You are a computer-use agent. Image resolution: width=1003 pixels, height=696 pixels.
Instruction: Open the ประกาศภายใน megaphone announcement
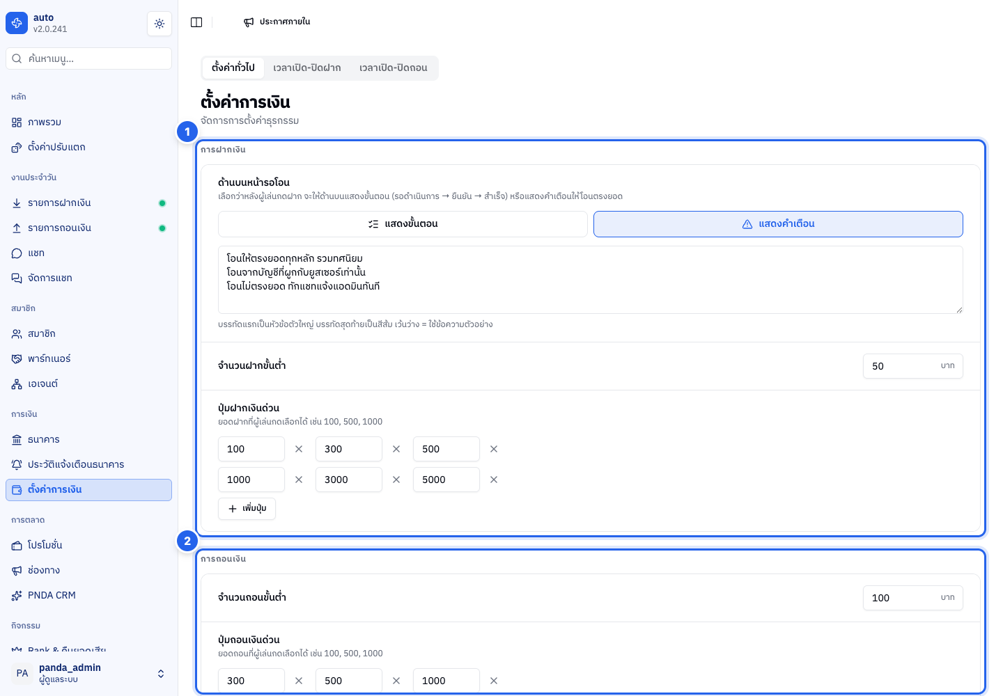click(x=277, y=22)
